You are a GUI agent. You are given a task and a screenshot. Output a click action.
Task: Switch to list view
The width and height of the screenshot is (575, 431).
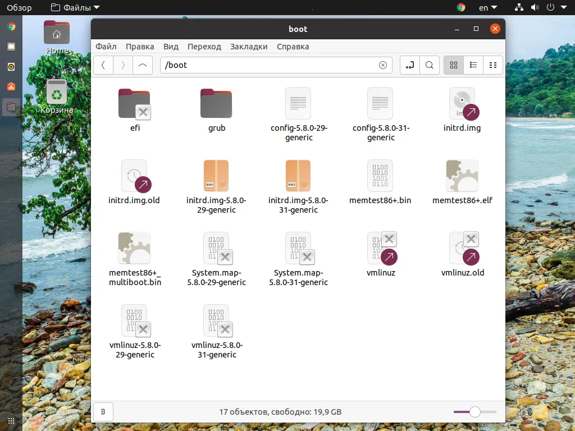coord(473,65)
